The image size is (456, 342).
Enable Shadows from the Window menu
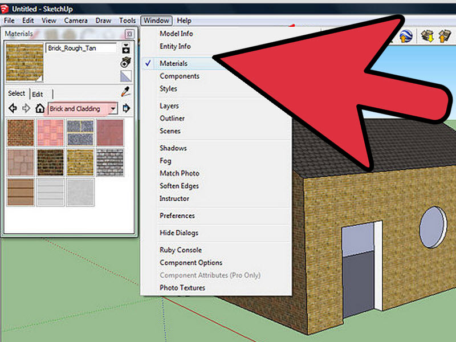(x=173, y=148)
